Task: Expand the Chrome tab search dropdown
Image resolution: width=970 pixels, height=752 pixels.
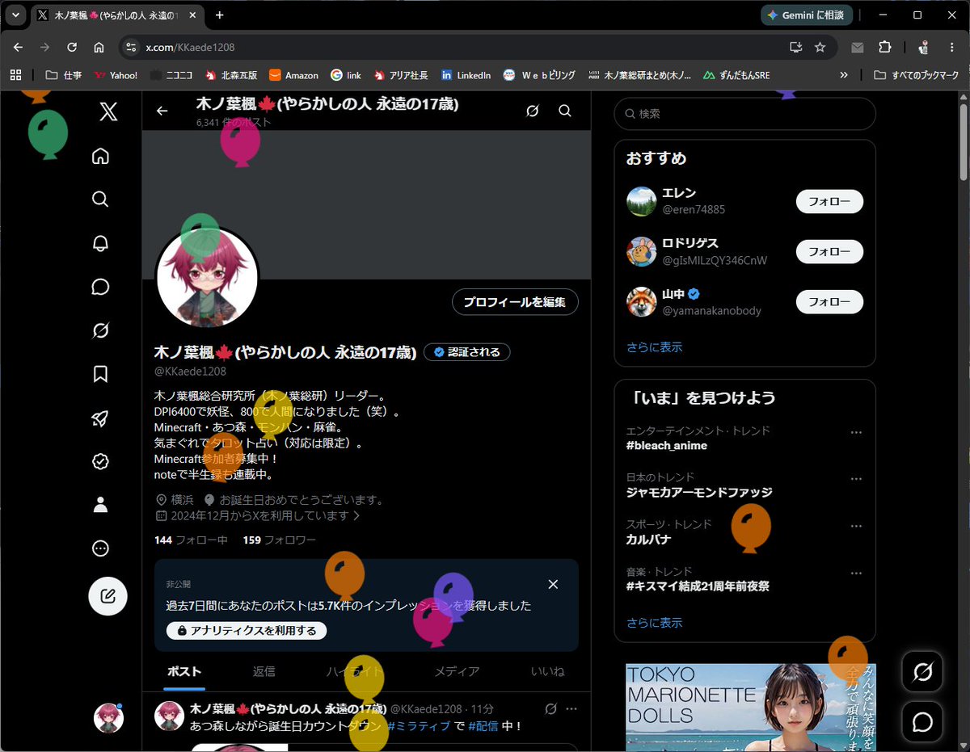Action: 15,15
